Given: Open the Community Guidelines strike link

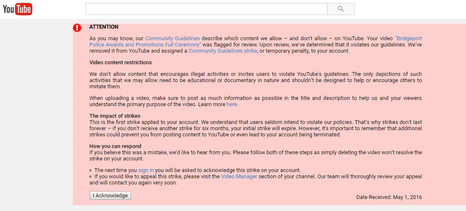Looking at the screenshot, I should pos(223,51).
